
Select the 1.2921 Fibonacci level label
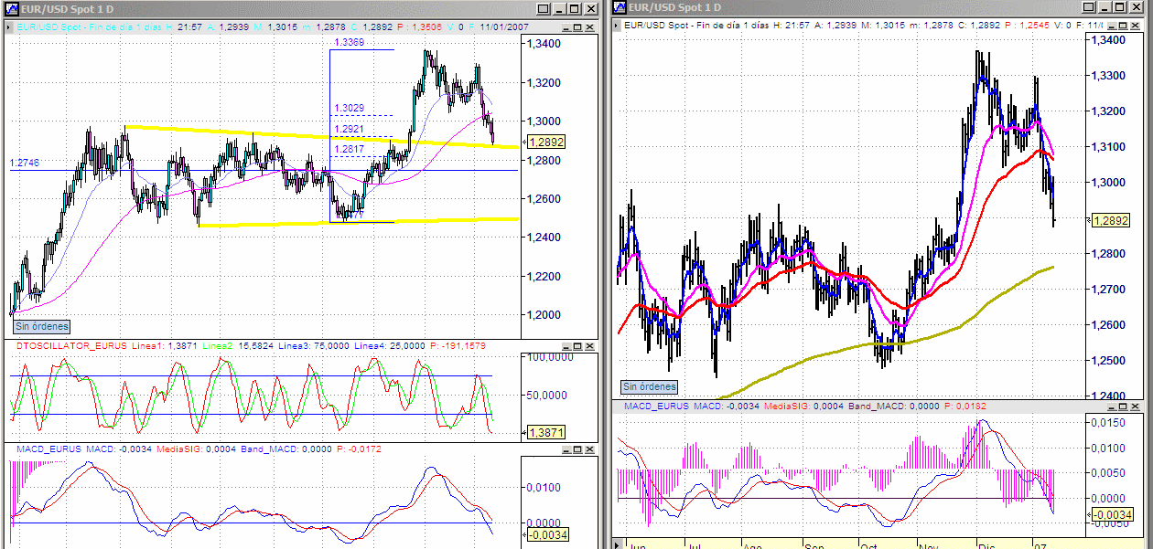pos(349,129)
